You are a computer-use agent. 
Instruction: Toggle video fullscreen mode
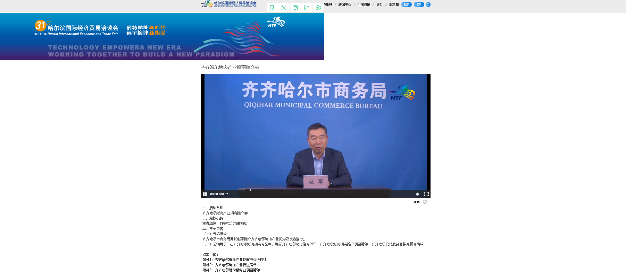[x=426, y=194]
